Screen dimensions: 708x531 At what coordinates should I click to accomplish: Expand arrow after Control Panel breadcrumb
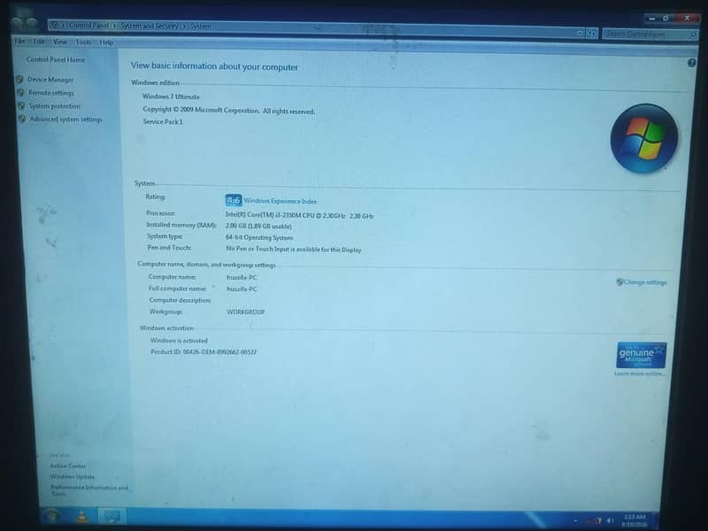(114, 26)
